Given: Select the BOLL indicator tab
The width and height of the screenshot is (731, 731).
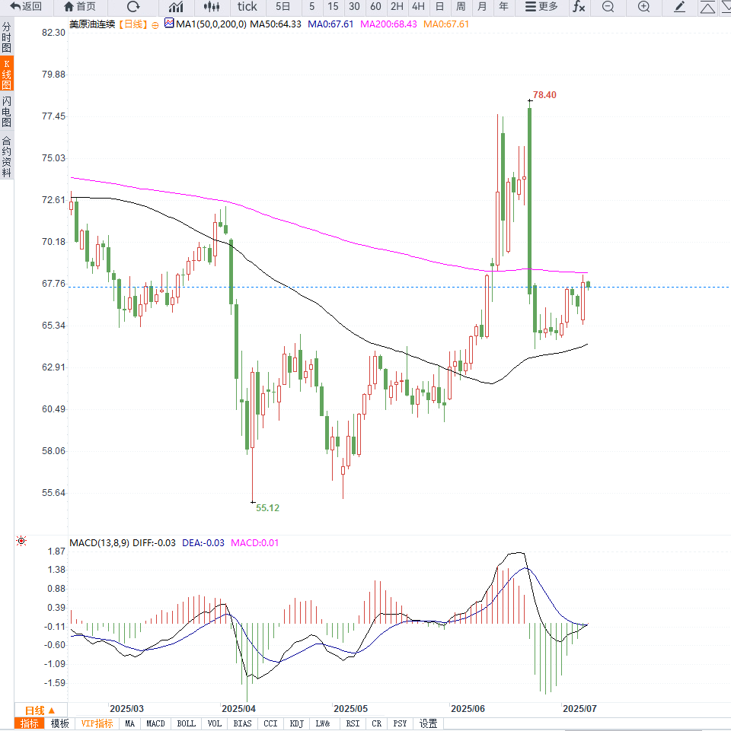Looking at the screenshot, I should [x=186, y=723].
